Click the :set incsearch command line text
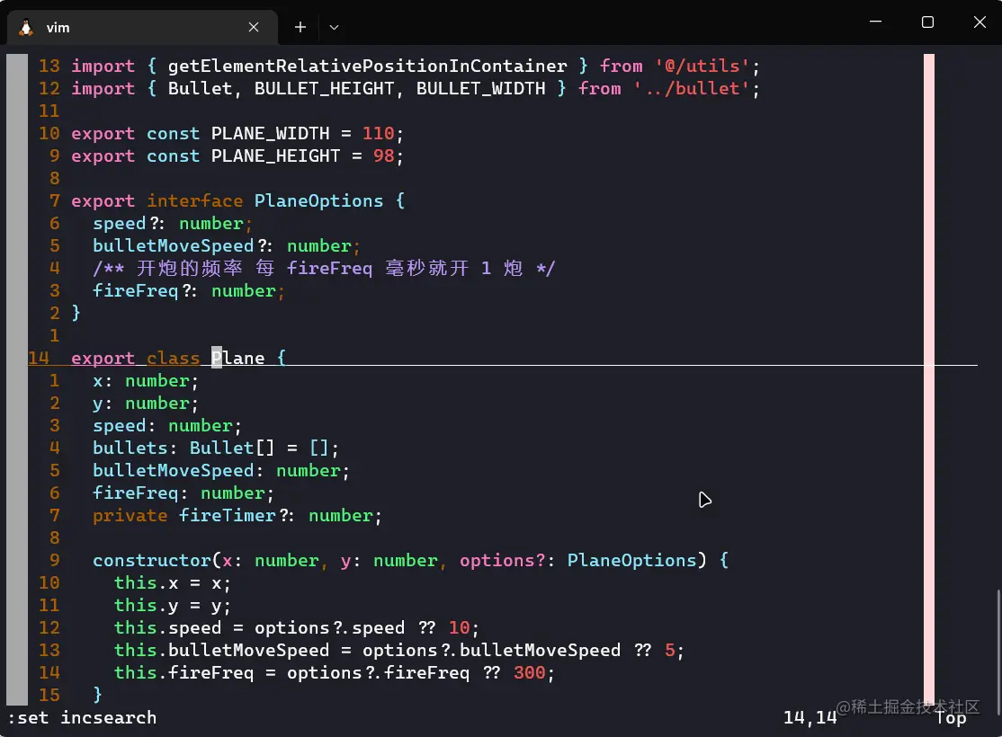 pos(81,717)
